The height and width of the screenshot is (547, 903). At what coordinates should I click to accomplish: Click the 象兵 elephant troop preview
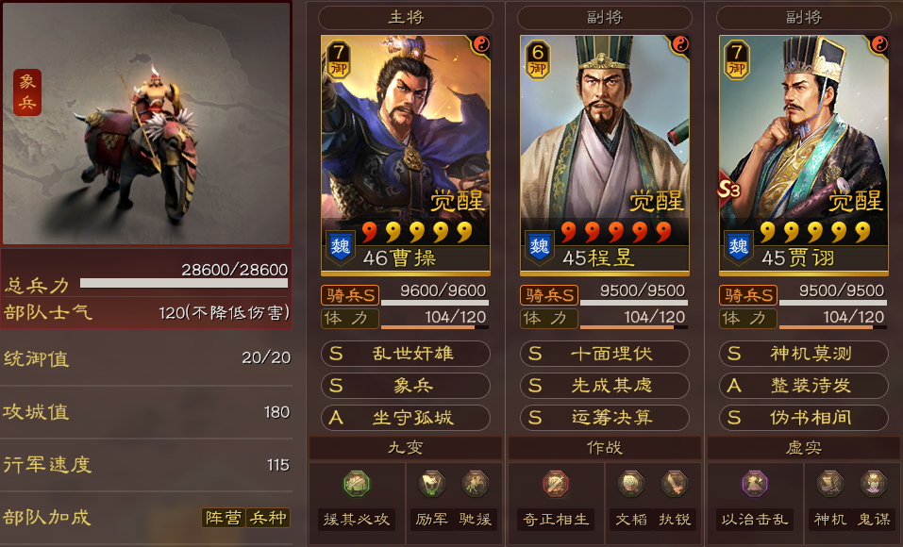(x=146, y=124)
